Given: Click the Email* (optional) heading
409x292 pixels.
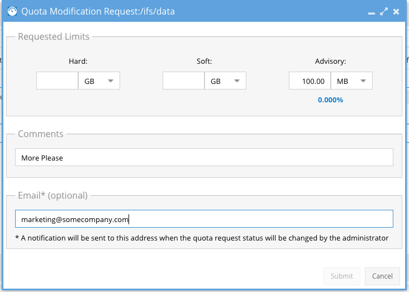Looking at the screenshot, I should (x=53, y=195).
